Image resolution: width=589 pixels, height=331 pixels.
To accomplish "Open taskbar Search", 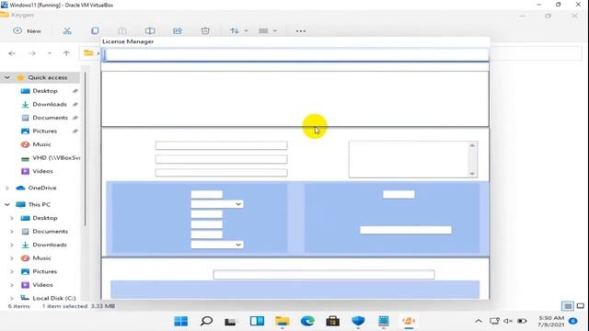I will (x=206, y=321).
